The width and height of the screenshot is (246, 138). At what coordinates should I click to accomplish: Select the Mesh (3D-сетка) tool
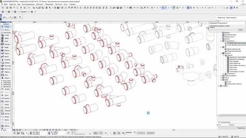pos(6,69)
